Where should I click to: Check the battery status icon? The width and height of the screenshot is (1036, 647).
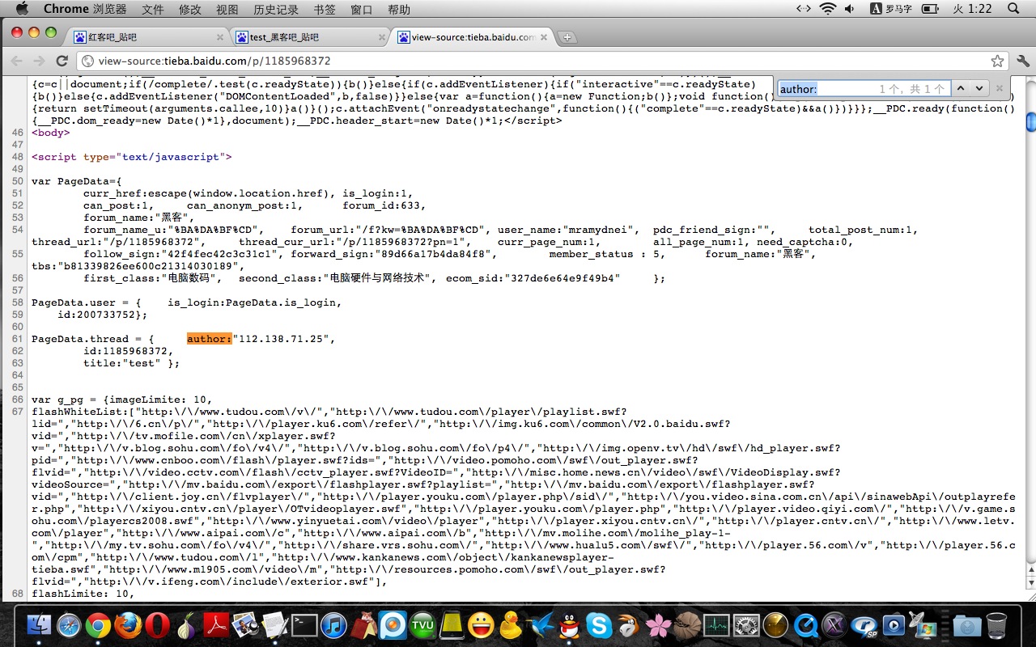(932, 9)
